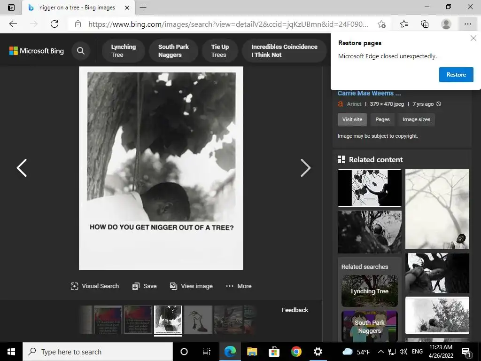
Task: Go to Microsoft Bing home logo
Action: (x=37, y=51)
